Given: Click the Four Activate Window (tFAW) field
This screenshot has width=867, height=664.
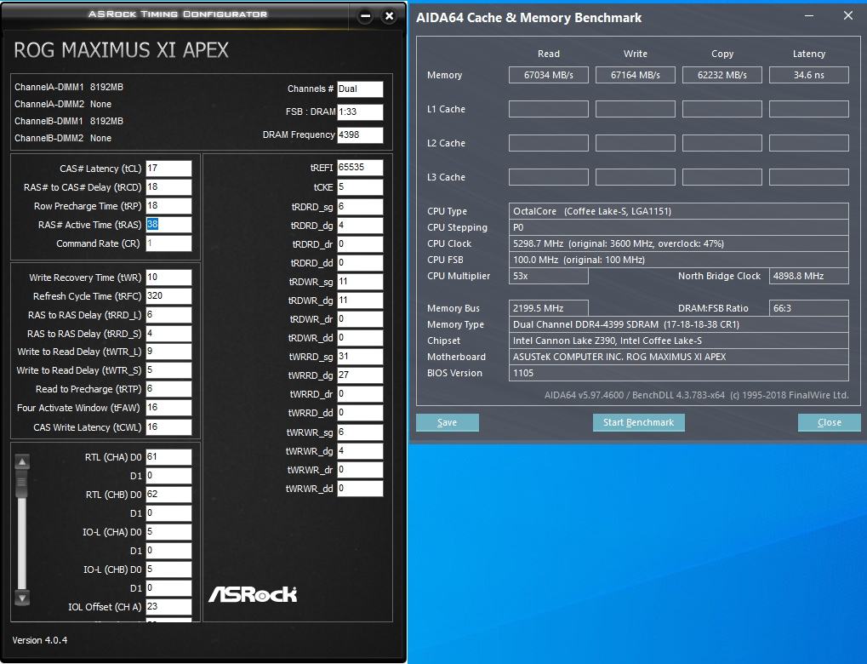Looking at the screenshot, I should pos(168,408).
